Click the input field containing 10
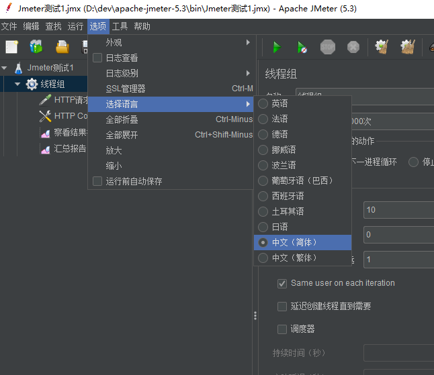The image size is (434, 375). click(x=398, y=210)
